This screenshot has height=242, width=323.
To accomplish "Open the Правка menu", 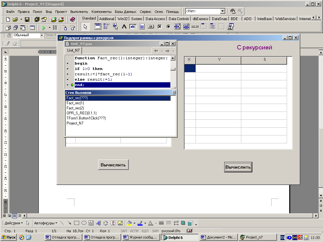I will coord(23,12).
